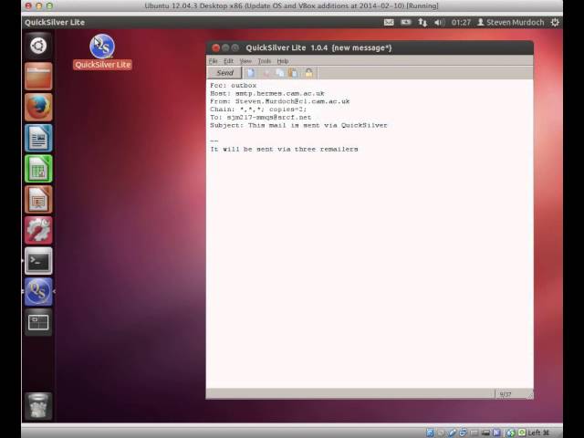The height and width of the screenshot is (438, 584).
Task: Open the Tools menu
Action: (265, 61)
